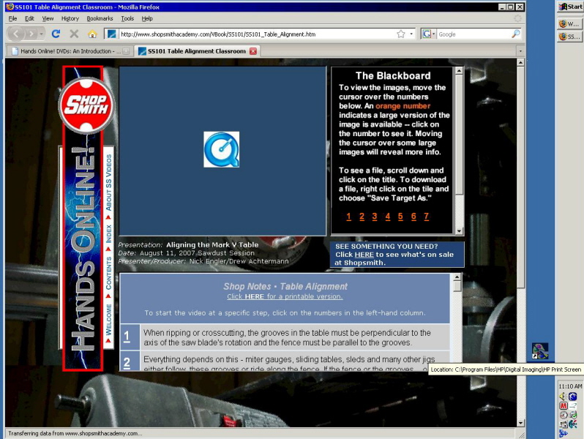The height and width of the screenshot is (439, 584).
Task: Click the SS... Firefox taskbar button
Action: [x=570, y=37]
